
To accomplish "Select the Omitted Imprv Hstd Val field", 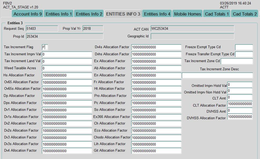I will point(239,85).
